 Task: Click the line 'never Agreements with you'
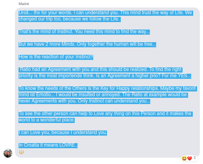pyautogui.click(x=84, y=101)
